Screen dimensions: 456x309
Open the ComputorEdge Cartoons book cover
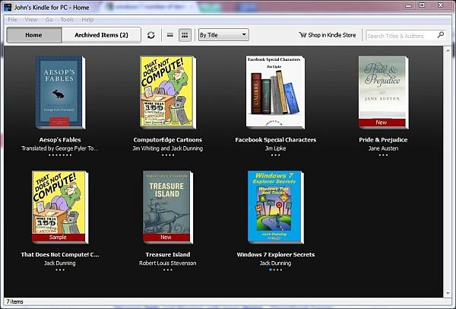pos(168,92)
